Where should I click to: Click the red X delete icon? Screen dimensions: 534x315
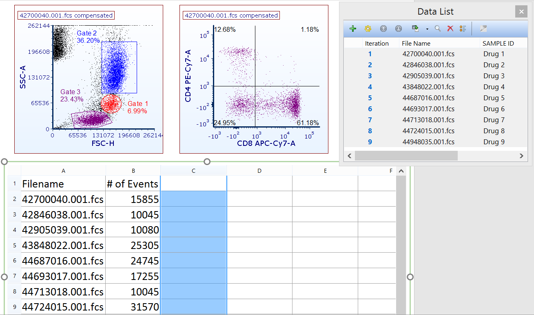(x=450, y=29)
